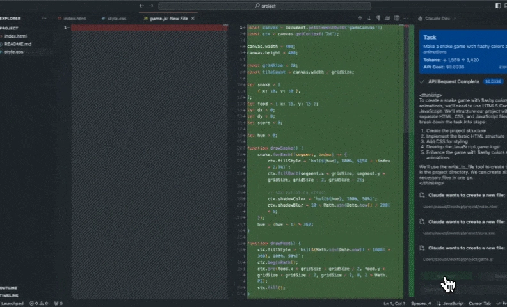This screenshot has width=507, height=307.
Task: Go back with the left navigation arrow
Action: (141, 5)
